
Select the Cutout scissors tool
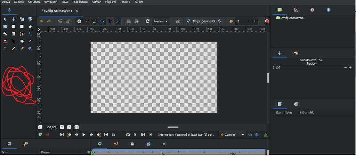5,41
